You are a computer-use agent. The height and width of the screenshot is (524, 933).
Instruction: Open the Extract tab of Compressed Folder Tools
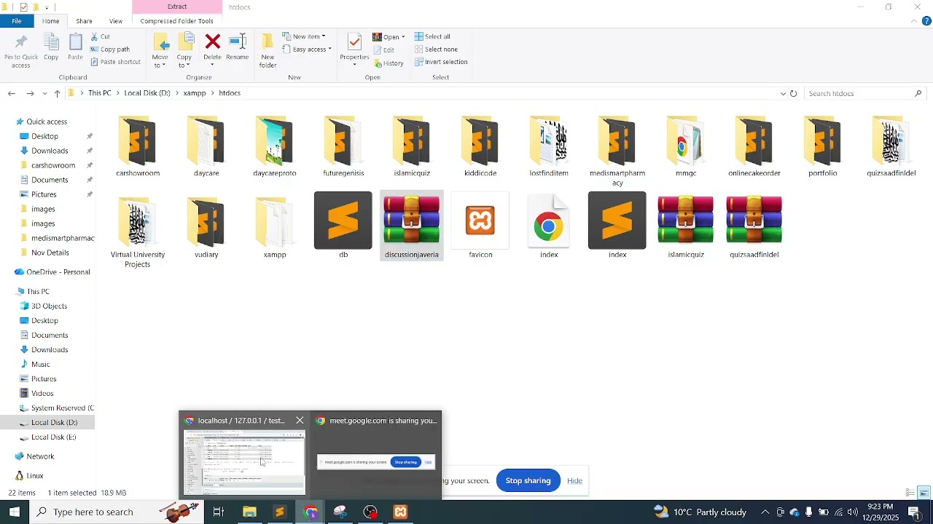(x=177, y=7)
